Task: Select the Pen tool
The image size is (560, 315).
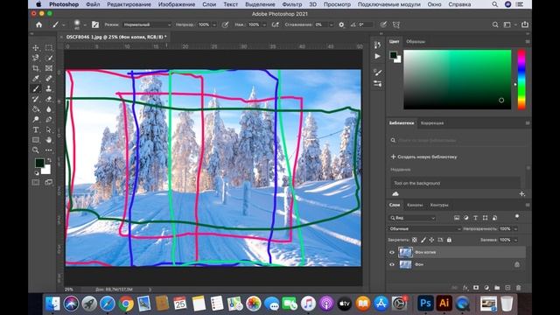Action: (x=49, y=119)
